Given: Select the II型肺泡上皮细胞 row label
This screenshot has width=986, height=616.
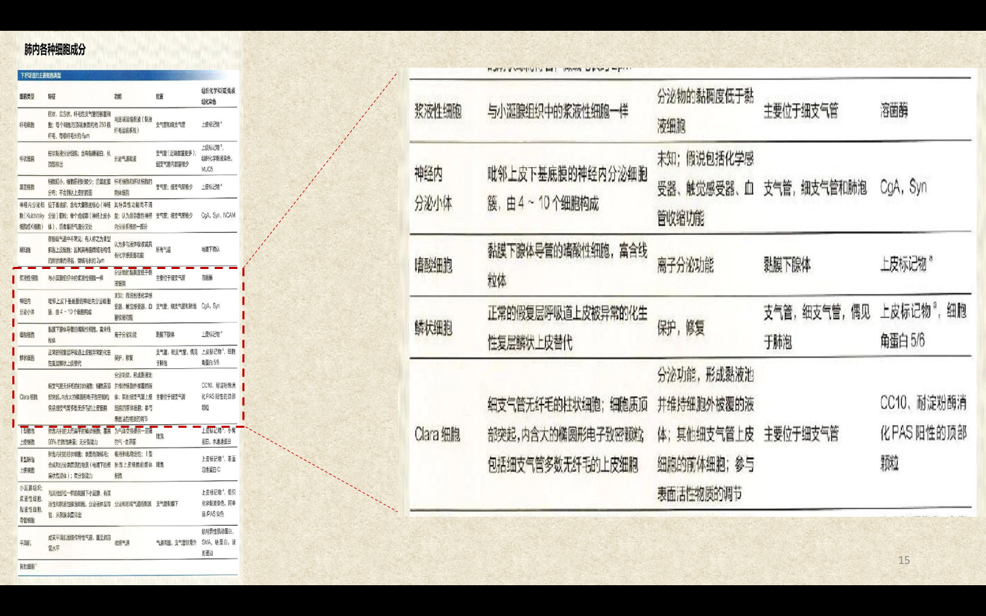Looking at the screenshot, I should click(27, 465).
